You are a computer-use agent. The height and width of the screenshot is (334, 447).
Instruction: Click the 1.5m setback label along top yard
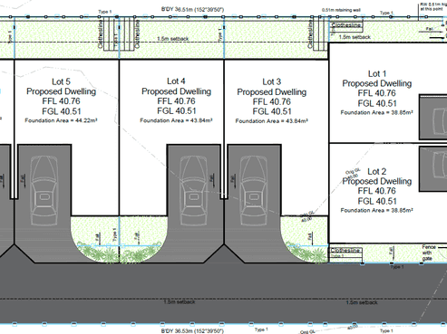click(x=173, y=39)
